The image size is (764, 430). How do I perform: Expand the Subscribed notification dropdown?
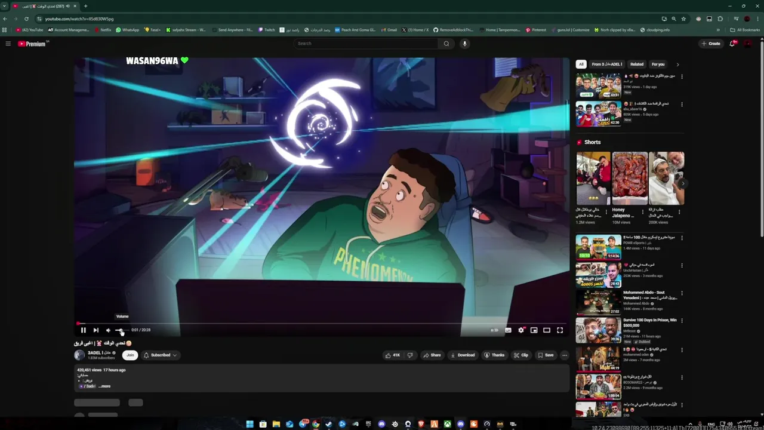160,355
